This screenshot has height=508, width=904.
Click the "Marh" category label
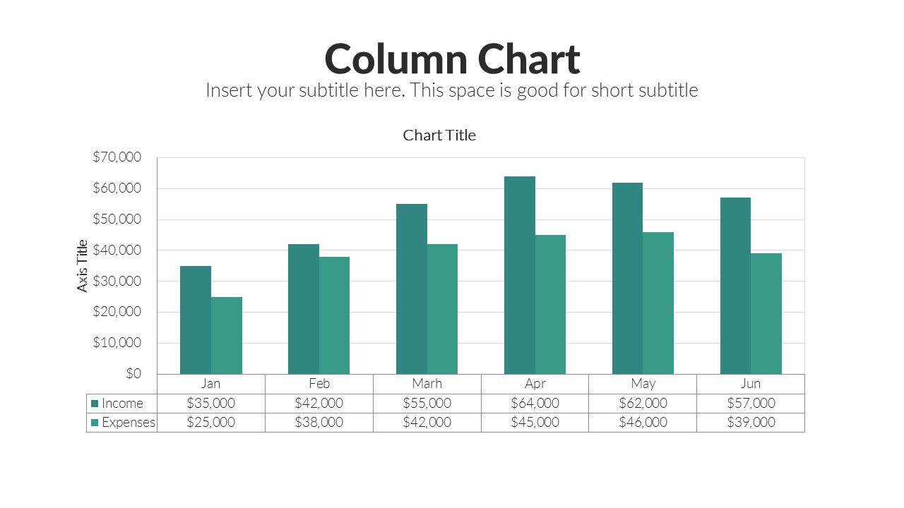pos(427,384)
